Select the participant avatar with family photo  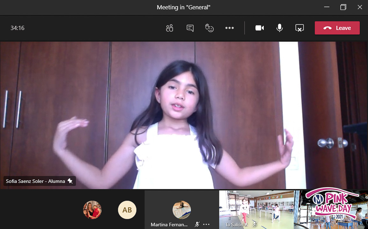coord(92,210)
